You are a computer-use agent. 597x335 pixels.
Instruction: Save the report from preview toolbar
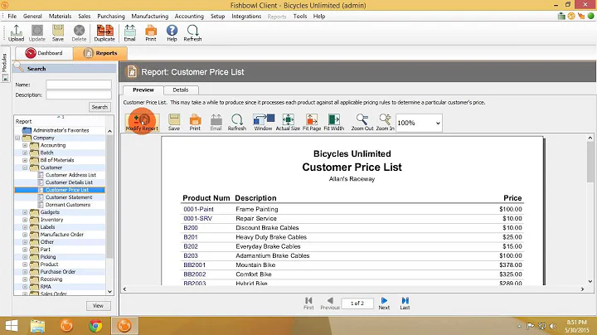click(x=174, y=123)
